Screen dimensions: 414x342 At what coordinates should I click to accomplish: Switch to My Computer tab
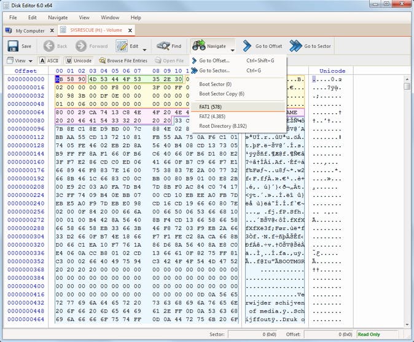pyautogui.click(x=26, y=30)
